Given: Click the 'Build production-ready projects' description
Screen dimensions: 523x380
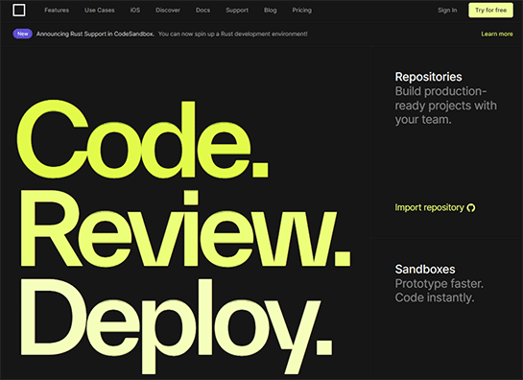Looking at the screenshot, I should tap(445, 106).
